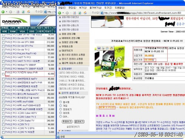Click page icon in left window address bar
This screenshot has height=139, width=185.
(46, 12)
